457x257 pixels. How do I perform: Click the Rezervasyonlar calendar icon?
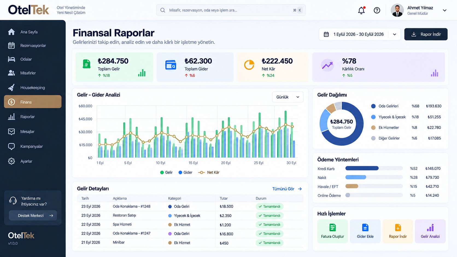pyautogui.click(x=11, y=46)
